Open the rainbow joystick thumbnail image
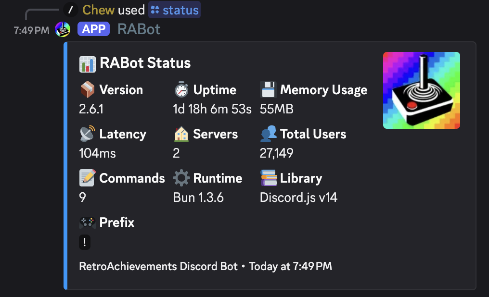Image resolution: width=489 pixels, height=297 pixels. (421, 90)
